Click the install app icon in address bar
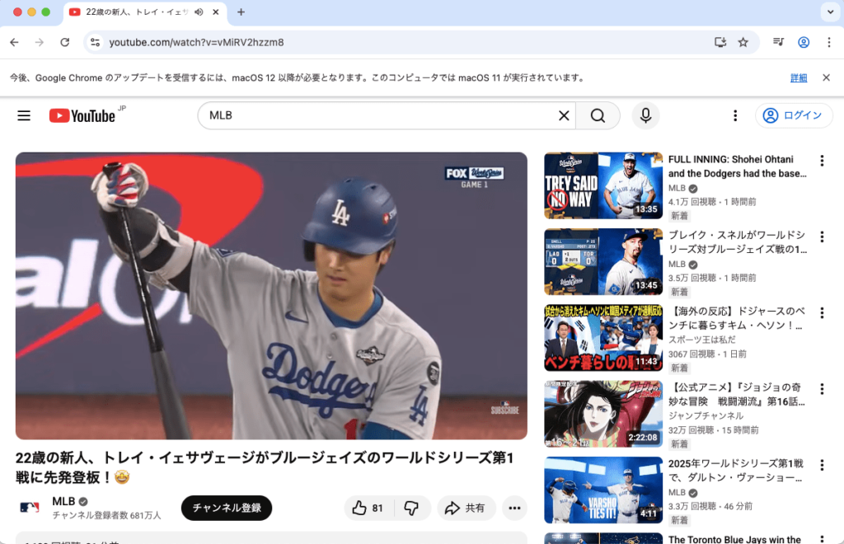 tap(720, 42)
